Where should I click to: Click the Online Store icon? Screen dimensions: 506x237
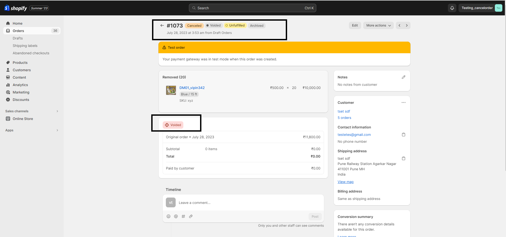click(8, 119)
